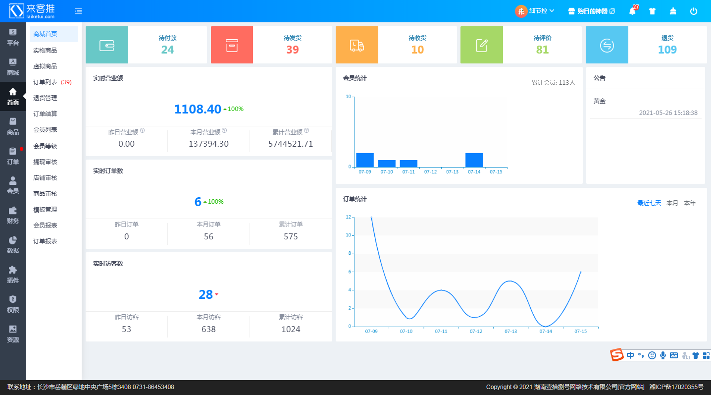The image size is (711, 395).
Task: Switch order chart to 本月
Action: tap(672, 203)
